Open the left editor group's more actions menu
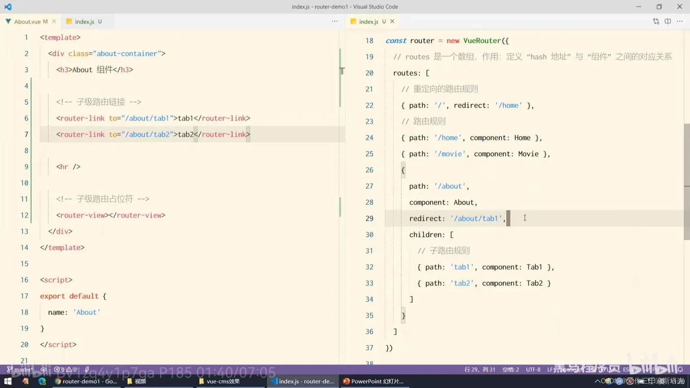This screenshot has height=388, width=690. (335, 22)
